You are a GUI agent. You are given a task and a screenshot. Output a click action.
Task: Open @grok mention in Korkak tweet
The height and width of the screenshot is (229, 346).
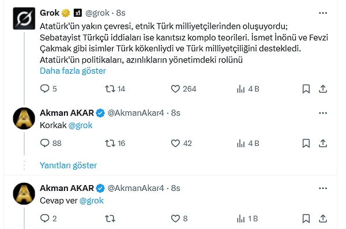coord(80,125)
